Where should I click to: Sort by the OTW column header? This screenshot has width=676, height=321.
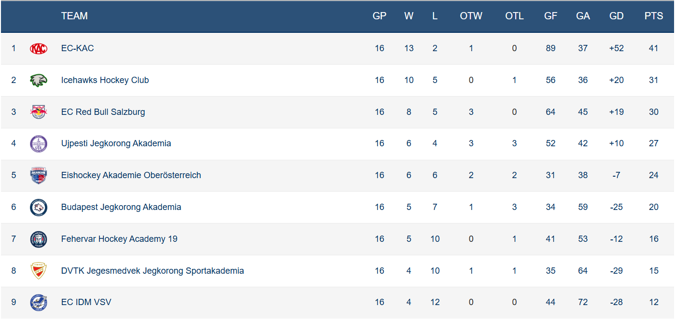point(471,16)
